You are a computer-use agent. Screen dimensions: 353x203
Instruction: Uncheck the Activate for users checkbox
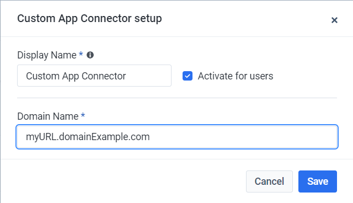[x=188, y=76]
